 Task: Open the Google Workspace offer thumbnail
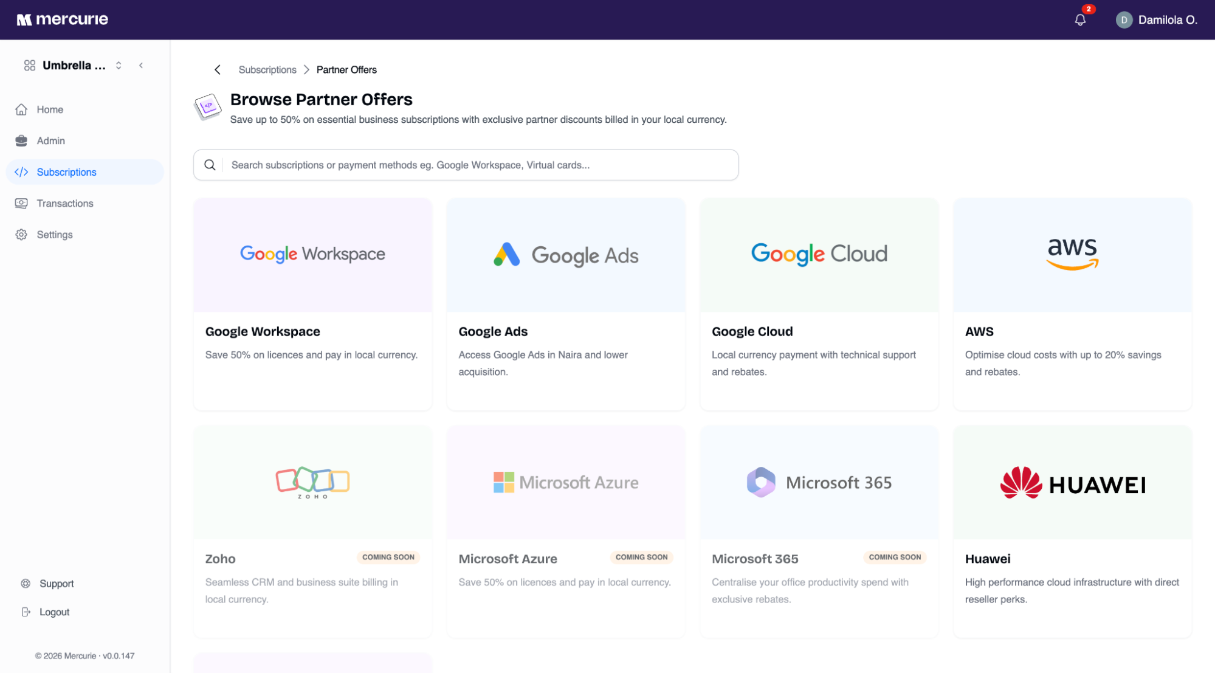[312, 255]
